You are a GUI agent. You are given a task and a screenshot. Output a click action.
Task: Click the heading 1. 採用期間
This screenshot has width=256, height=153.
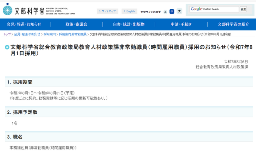[20, 82]
